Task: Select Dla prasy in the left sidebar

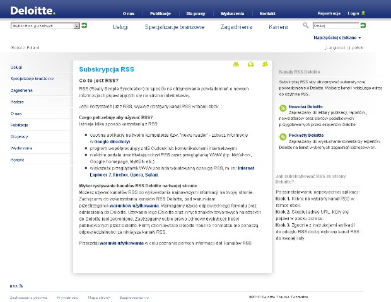Action: tap(19, 137)
